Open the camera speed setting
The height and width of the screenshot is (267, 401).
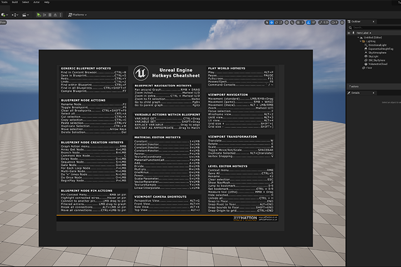coord(335,22)
